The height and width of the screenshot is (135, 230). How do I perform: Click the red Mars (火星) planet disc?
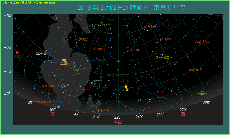tap(17, 53)
